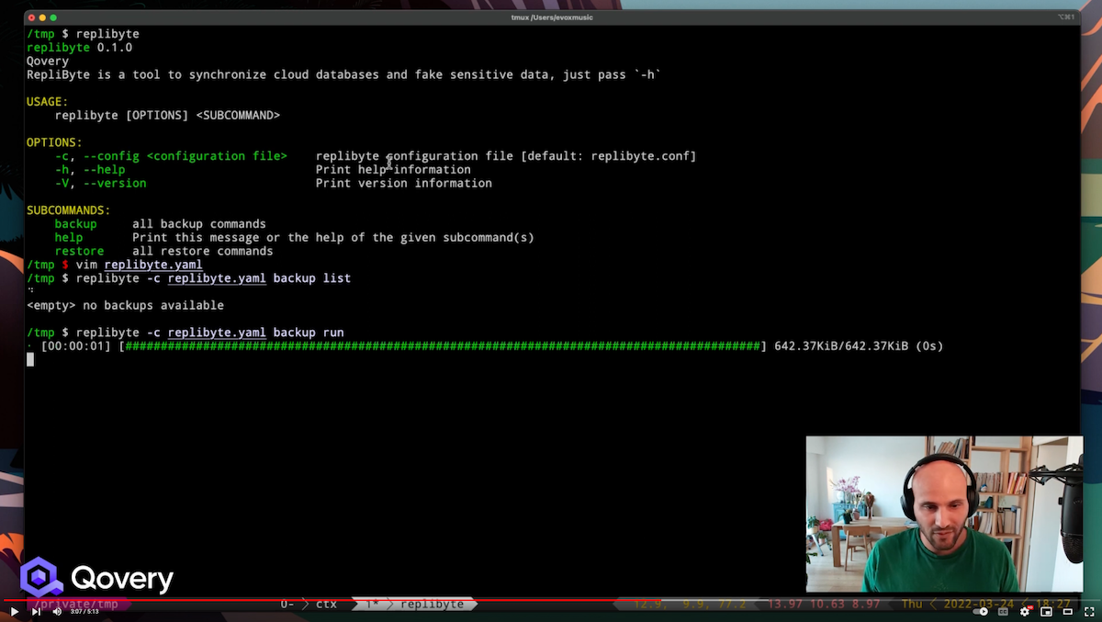Toggle the autoplay switch
Viewport: 1102px width, 622px height.
tap(982, 611)
